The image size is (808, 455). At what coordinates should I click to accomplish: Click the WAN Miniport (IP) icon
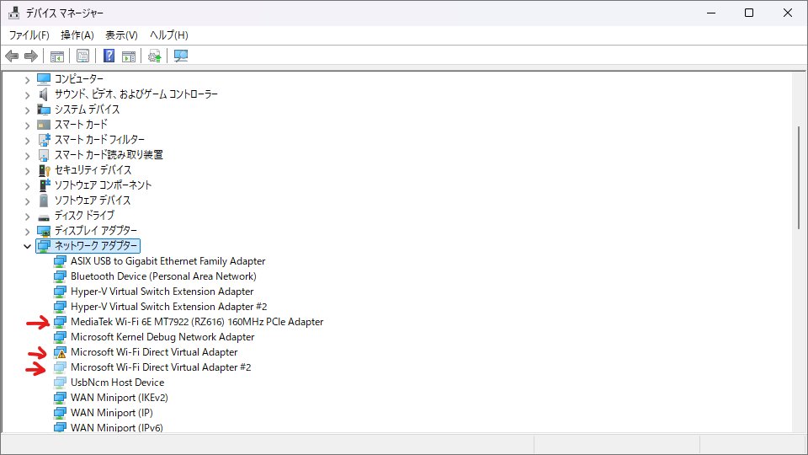point(61,413)
